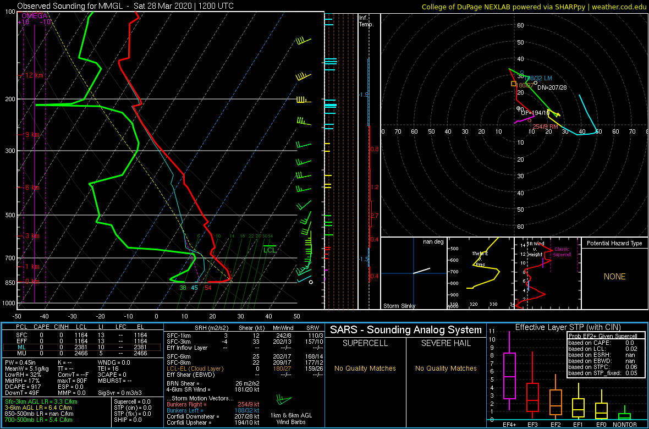Click the 'Bunkers Right =' label
Image resolution: width=649 pixels, height=429 pixels.
point(187,405)
